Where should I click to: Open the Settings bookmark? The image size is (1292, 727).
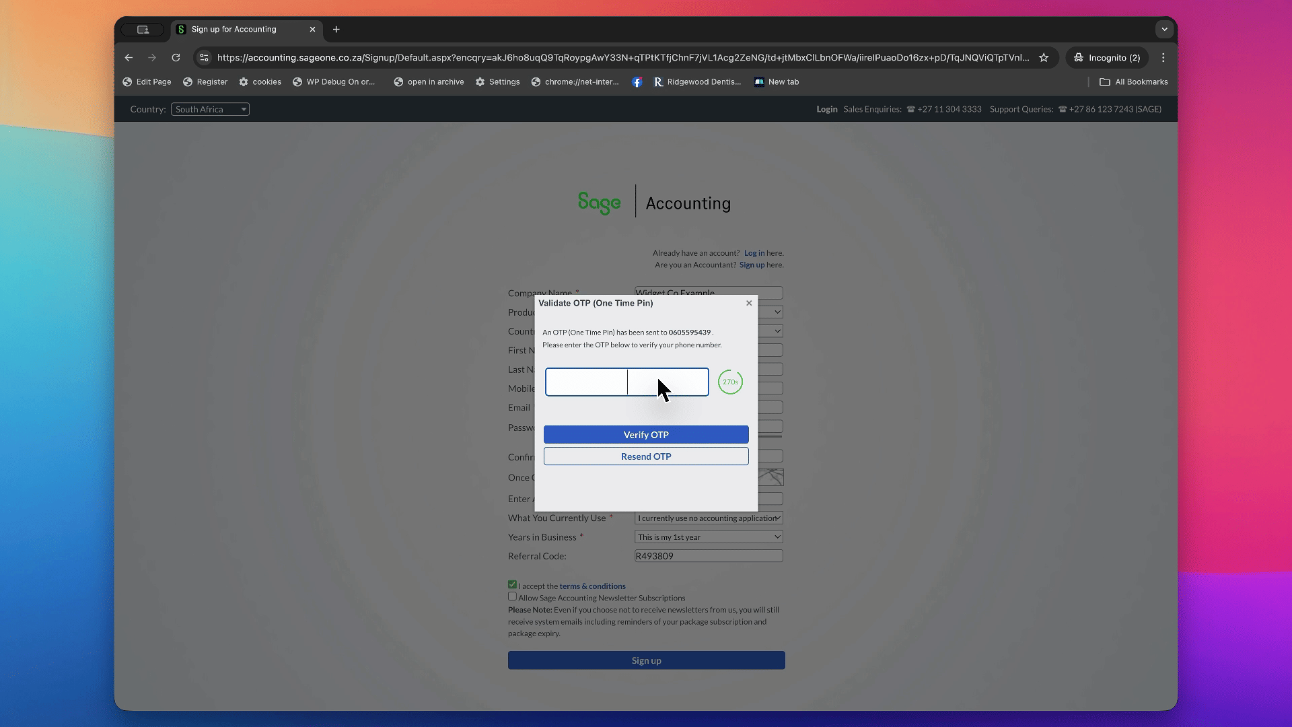pos(497,82)
